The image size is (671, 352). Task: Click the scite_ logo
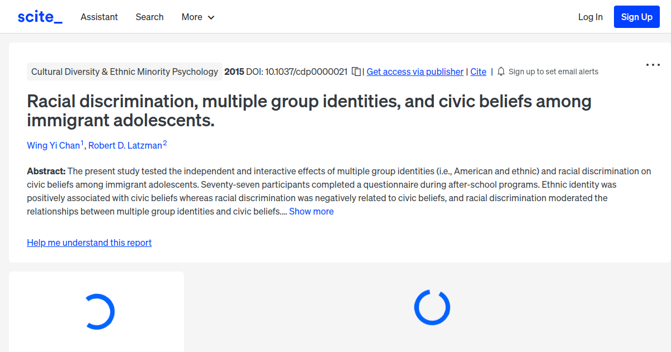pos(40,16)
